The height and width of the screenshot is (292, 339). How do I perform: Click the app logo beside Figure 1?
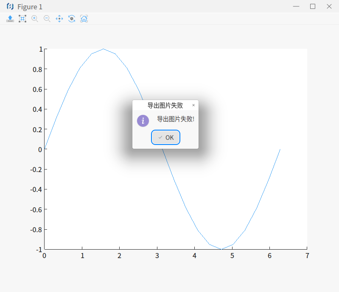10,6
